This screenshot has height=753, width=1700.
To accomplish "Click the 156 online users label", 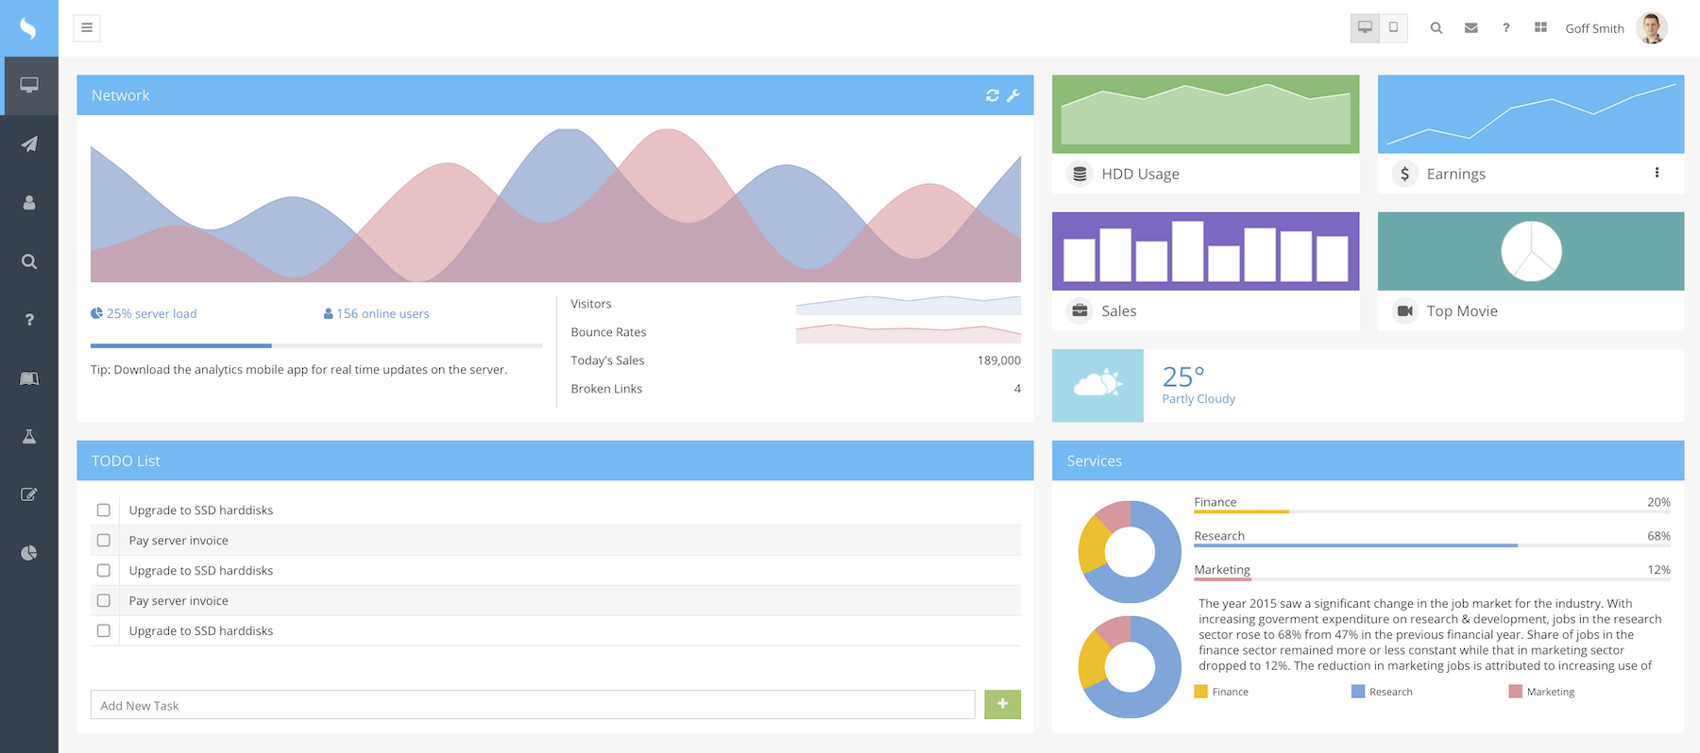I will tap(376, 313).
